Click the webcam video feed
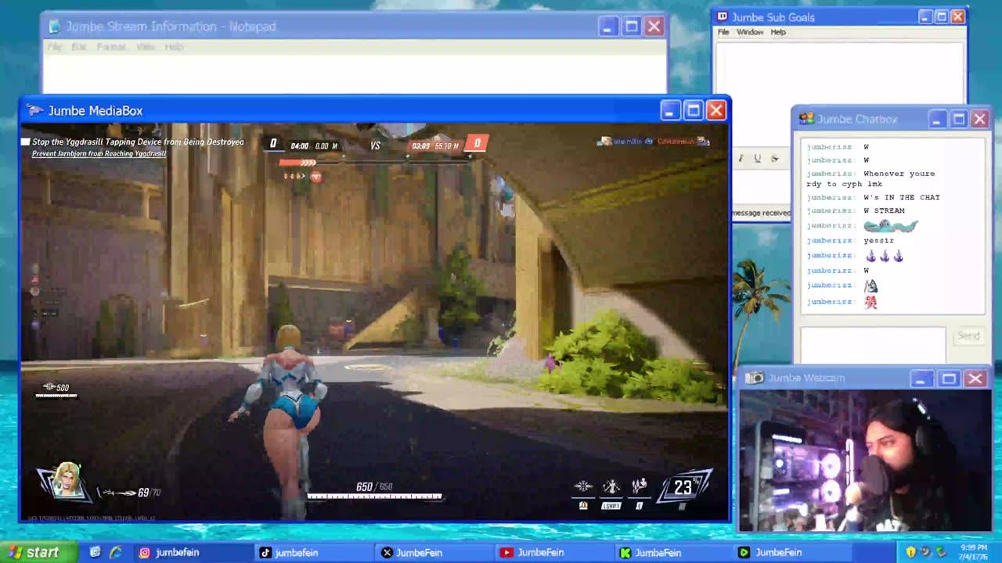 pyautogui.click(x=865, y=461)
